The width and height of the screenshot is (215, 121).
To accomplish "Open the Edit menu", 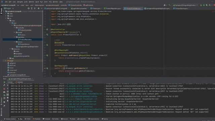I will tap(10, 2).
